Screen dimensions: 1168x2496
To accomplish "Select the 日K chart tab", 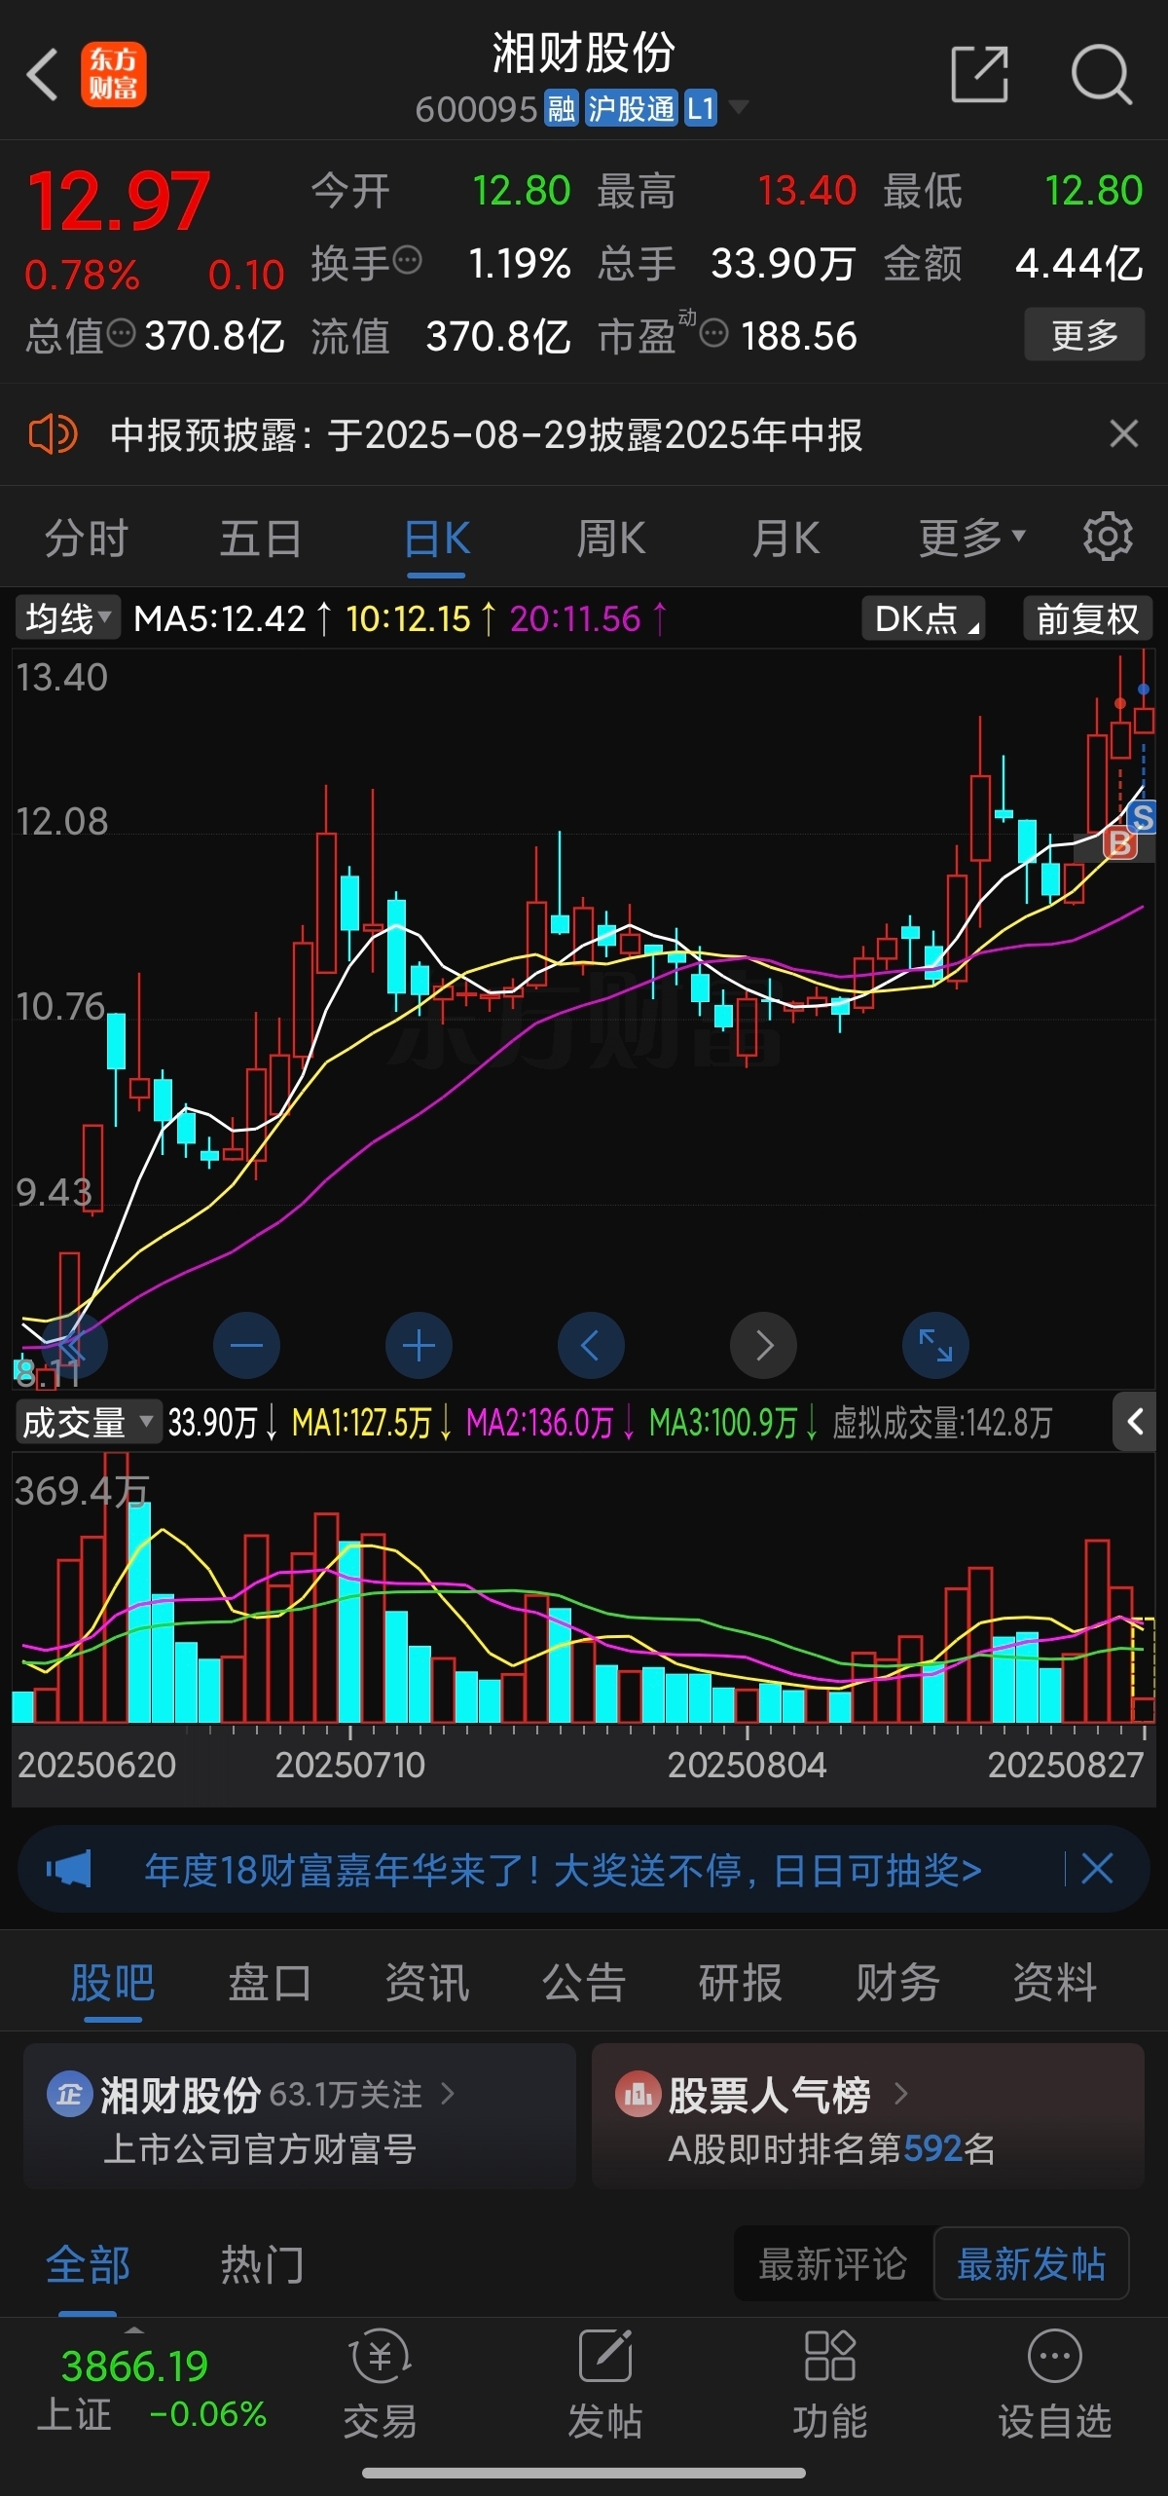I will pyautogui.click(x=436, y=539).
